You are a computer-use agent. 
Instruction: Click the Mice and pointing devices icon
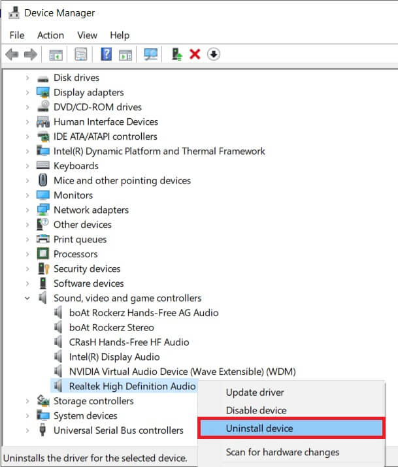43,180
